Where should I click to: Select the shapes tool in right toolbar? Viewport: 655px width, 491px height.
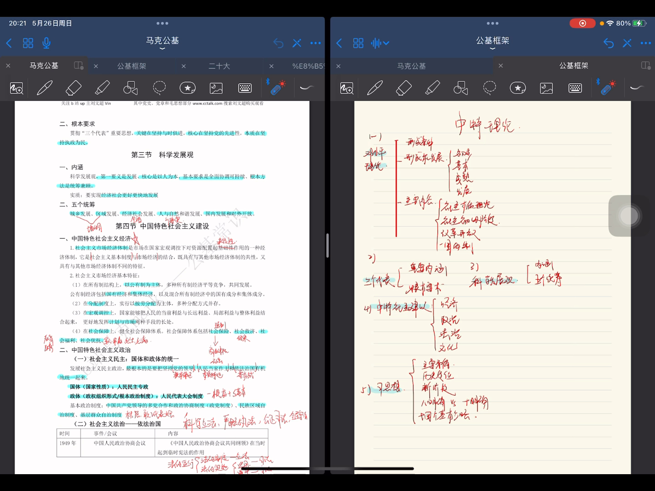[x=461, y=88]
